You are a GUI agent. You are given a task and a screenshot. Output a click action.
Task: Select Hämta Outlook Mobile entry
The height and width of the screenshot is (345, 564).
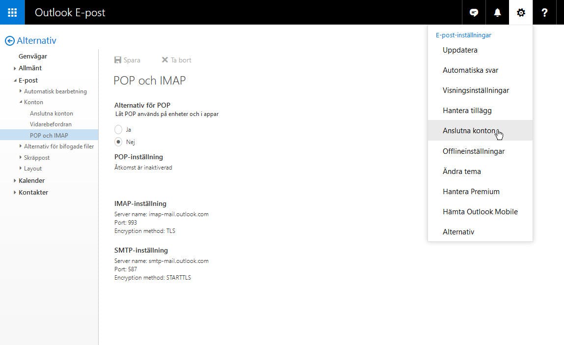[480, 212]
